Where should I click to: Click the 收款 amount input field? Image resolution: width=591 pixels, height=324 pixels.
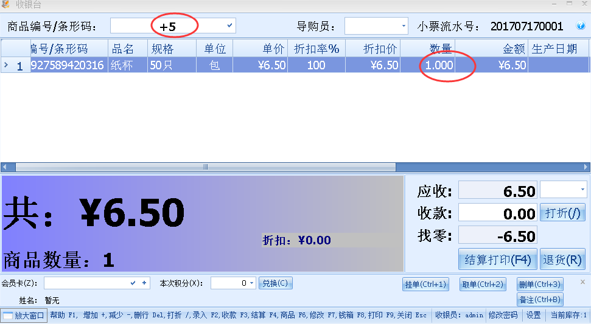click(x=497, y=213)
